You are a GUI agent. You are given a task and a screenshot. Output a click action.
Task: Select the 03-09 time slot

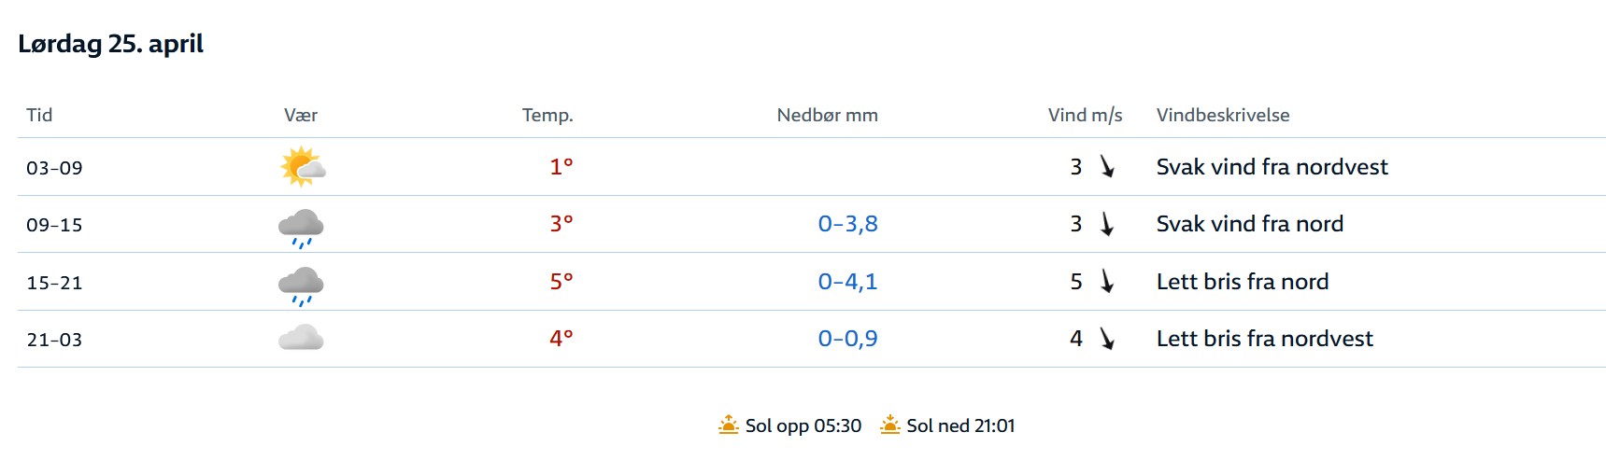point(54,168)
